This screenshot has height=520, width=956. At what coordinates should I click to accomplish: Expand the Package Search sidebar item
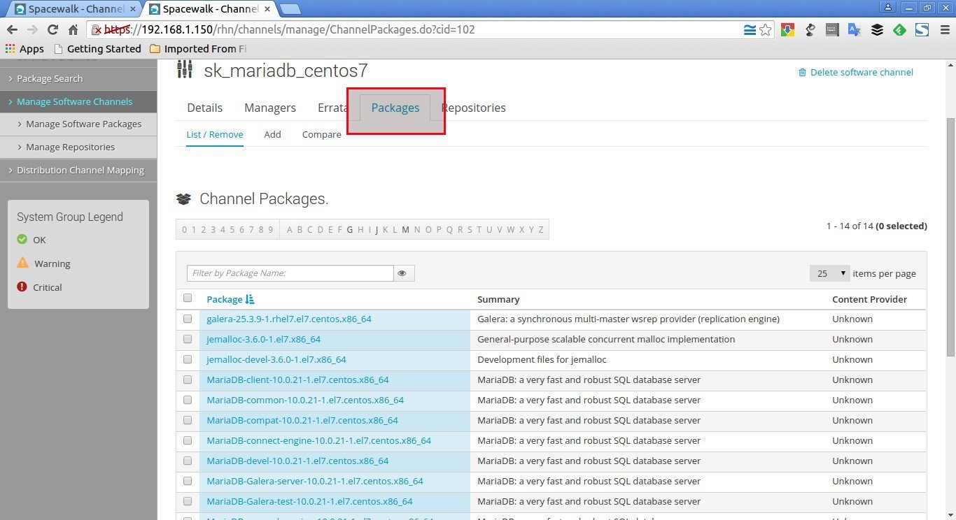(78, 78)
